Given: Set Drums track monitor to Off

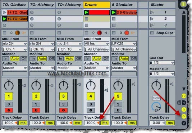Looking at the screenshot, I should 106,59.
